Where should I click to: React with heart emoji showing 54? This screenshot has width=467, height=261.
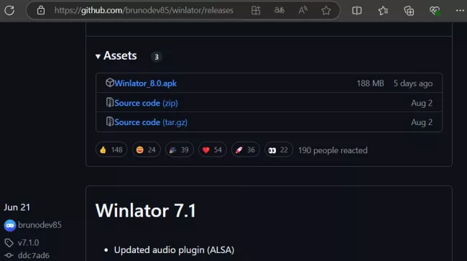point(212,150)
